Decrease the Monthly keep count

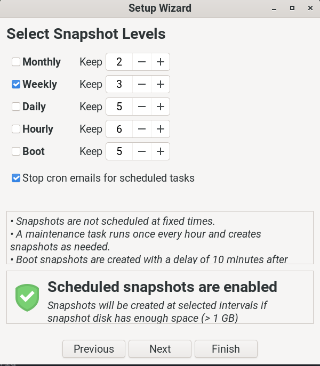click(x=141, y=62)
